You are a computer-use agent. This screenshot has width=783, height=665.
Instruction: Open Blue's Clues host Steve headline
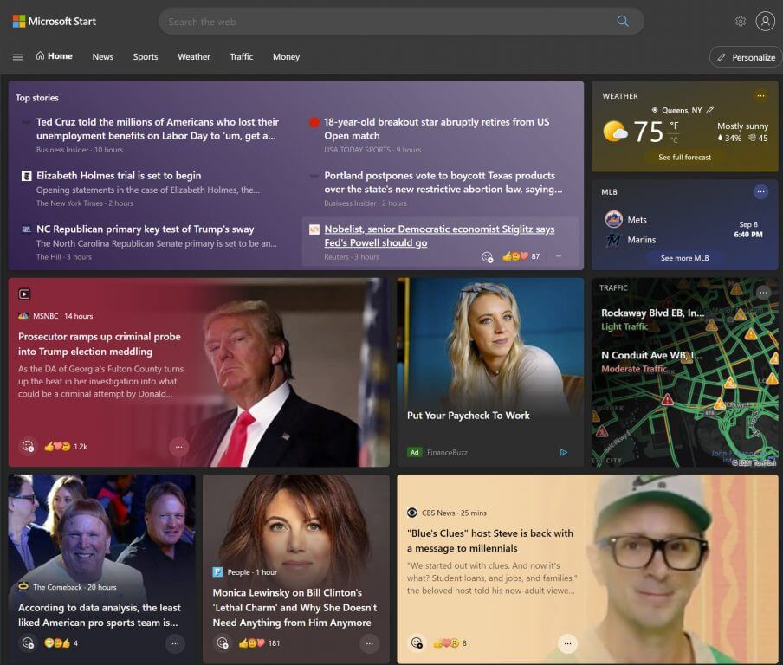(x=490, y=540)
